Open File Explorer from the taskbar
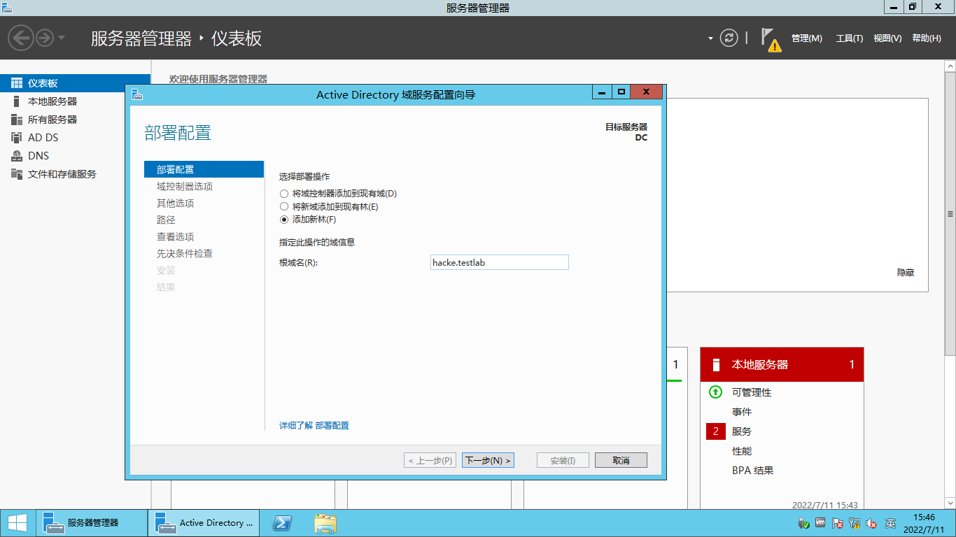956x537 pixels. [325, 522]
